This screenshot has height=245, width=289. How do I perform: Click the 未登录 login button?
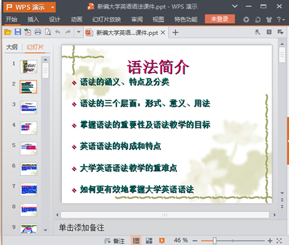coord(220,19)
